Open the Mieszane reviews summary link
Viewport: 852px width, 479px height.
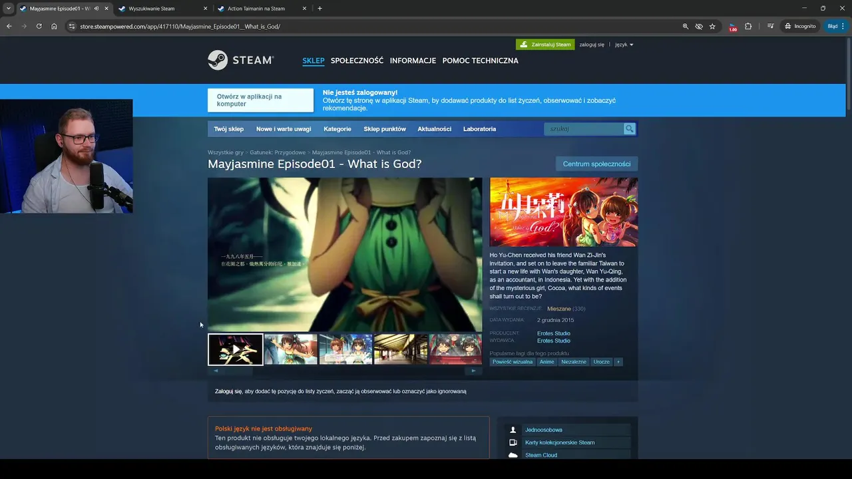point(559,309)
